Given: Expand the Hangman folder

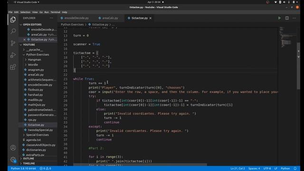Looking at the screenshot, I should click(34, 60).
